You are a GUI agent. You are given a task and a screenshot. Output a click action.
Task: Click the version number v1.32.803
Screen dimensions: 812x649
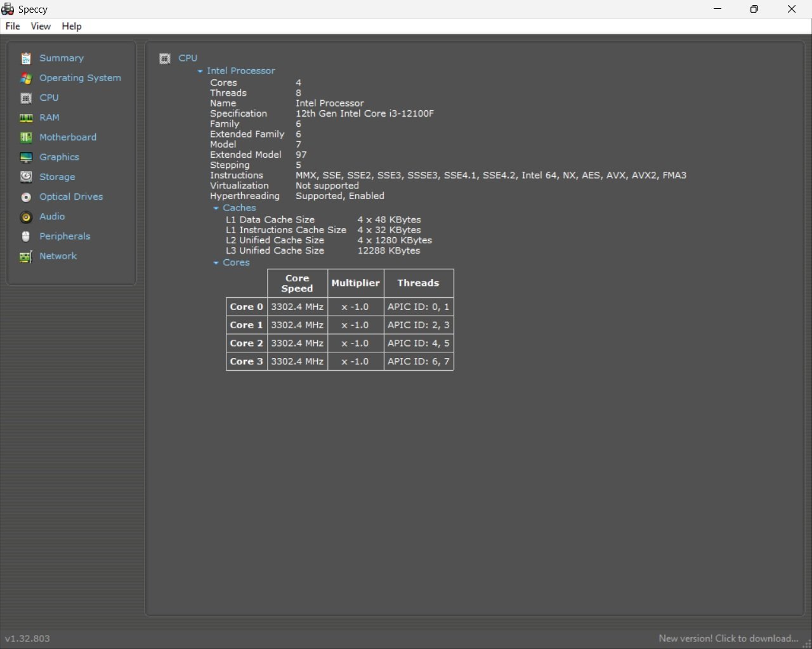coord(27,638)
